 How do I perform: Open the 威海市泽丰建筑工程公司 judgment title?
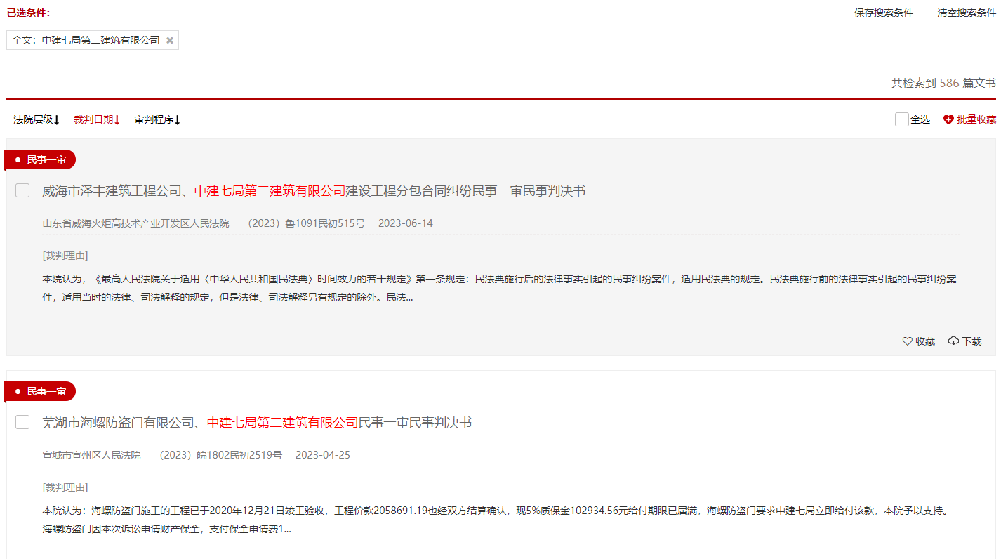click(314, 191)
